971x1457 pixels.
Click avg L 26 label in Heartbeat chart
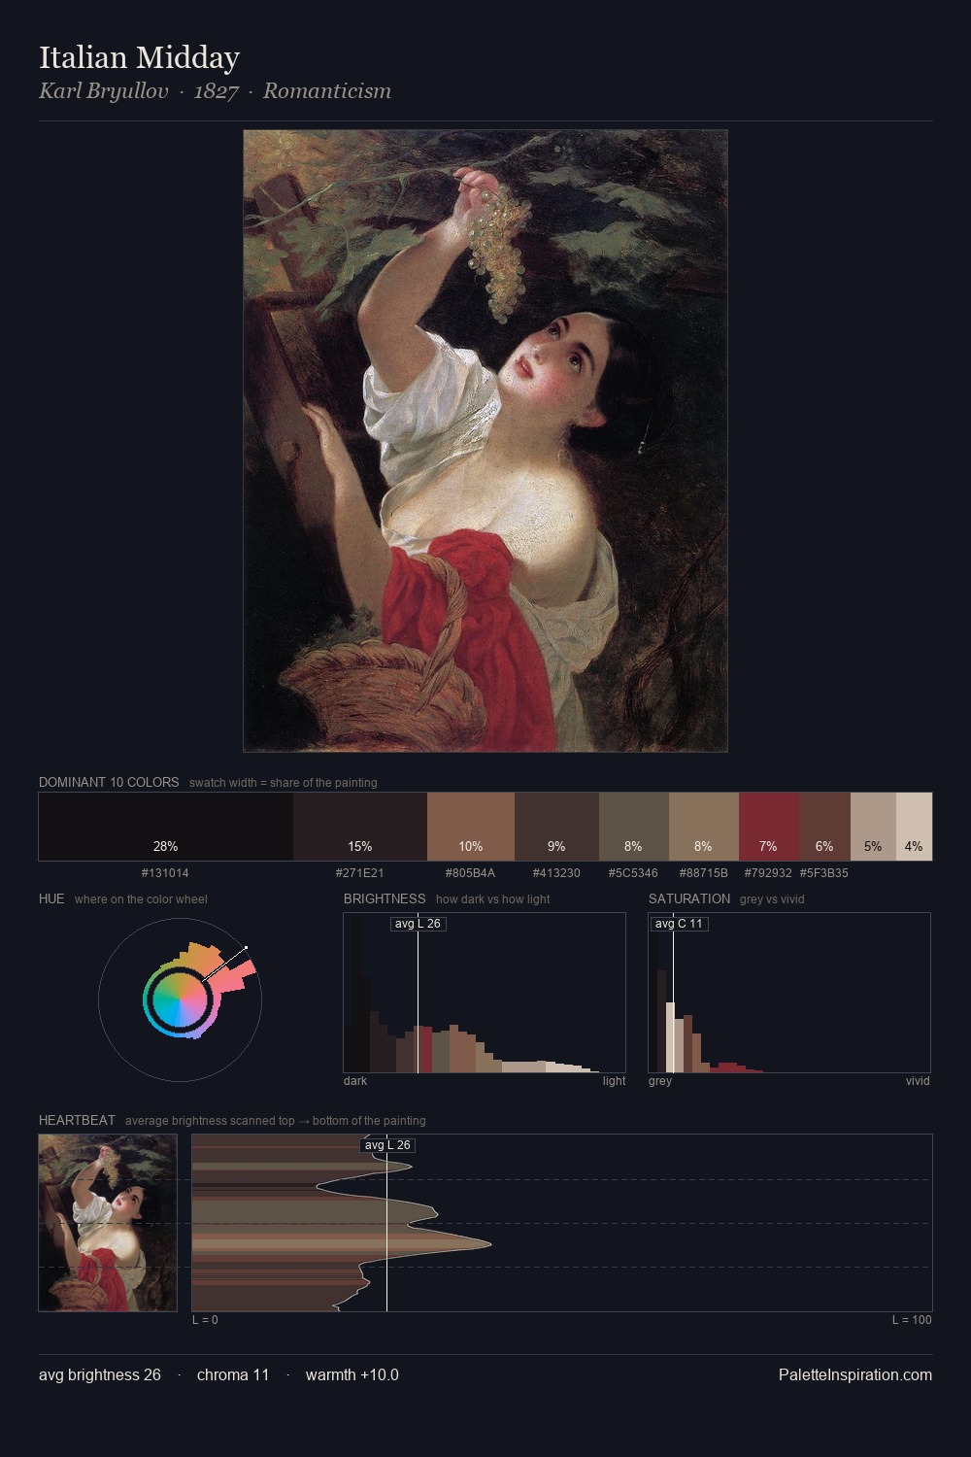click(x=387, y=1145)
